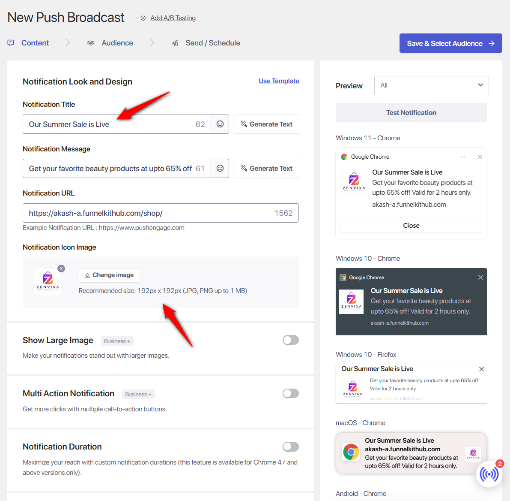
Task: Click Zenvixa logo in Windows 11 preview
Action: click(354, 182)
